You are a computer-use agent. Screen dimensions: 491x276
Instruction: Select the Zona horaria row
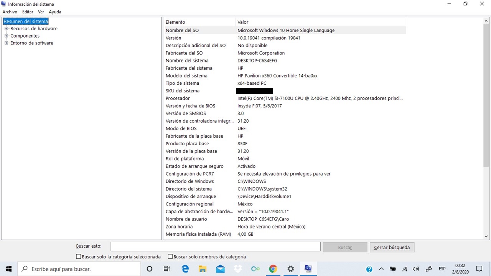pyautogui.click(x=285, y=227)
